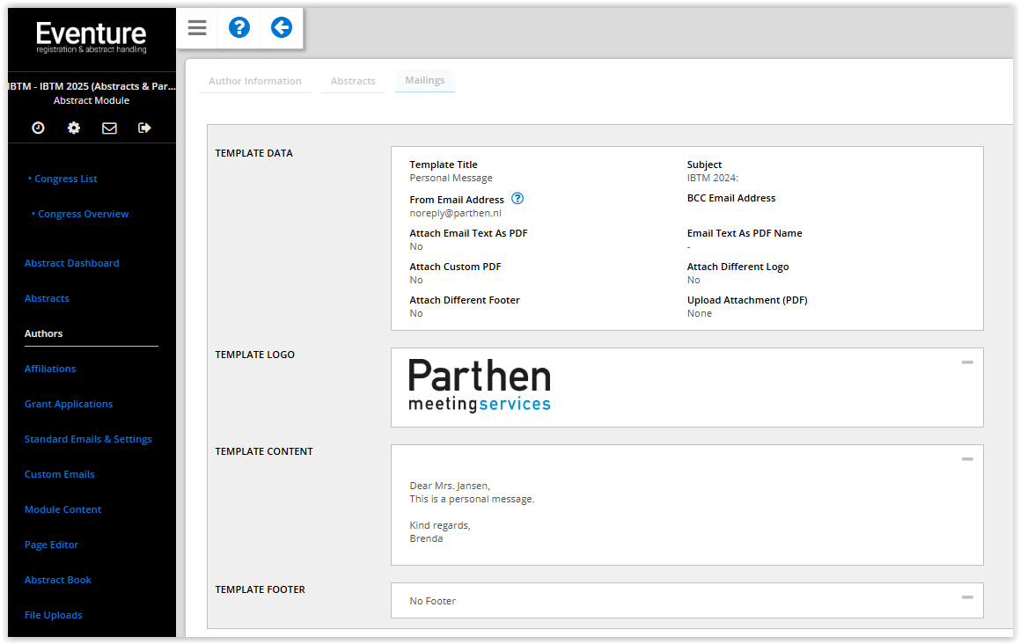Go to File Uploads
This screenshot has height=644, width=1020.
tap(54, 615)
